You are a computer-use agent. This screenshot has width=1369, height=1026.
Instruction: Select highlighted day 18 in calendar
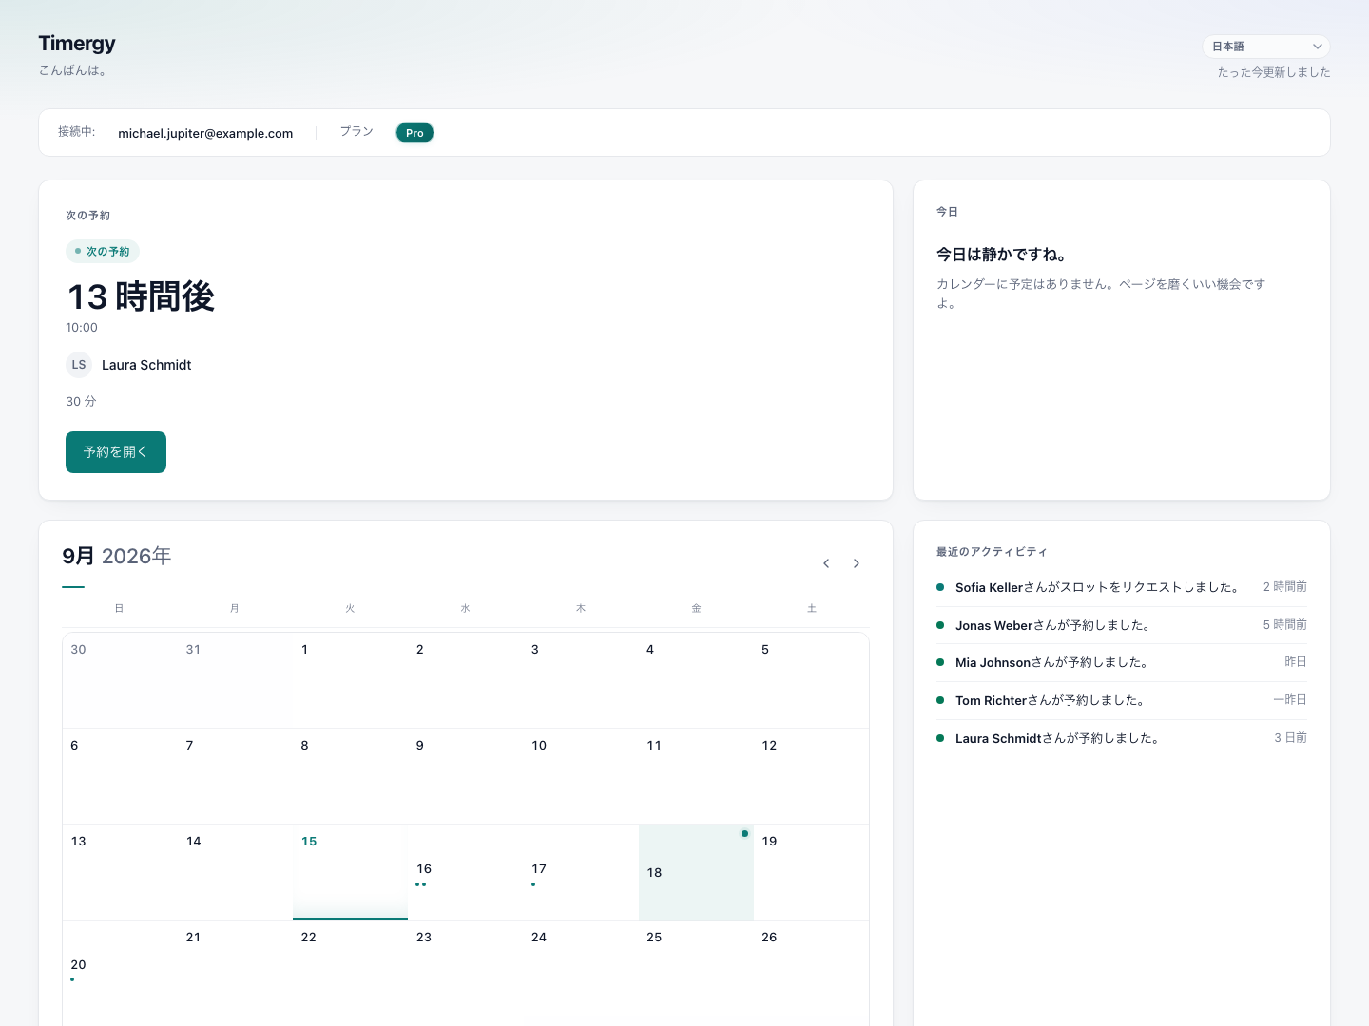[696, 872]
